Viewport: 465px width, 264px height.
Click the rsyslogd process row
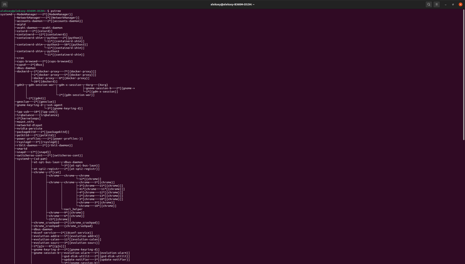pos(38,142)
